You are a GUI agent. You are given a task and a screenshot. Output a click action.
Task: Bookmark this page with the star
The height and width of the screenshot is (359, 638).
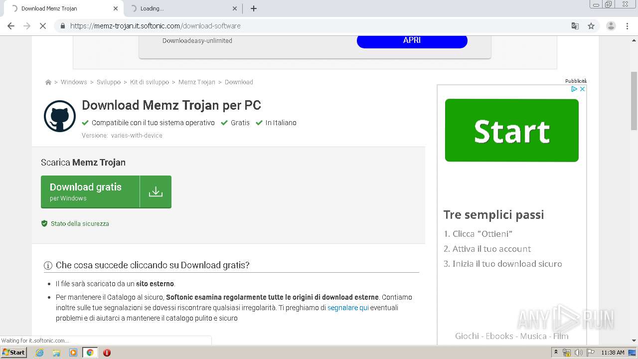click(x=591, y=26)
